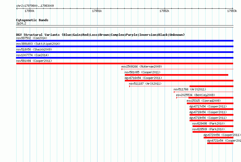Image resolution: width=241 pixels, height=162 pixels.
Task: Click the 17981k ruler mark
Action: (x=97, y=11)
